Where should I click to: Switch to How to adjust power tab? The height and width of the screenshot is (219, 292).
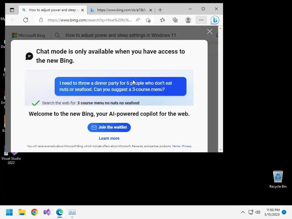[53, 10]
